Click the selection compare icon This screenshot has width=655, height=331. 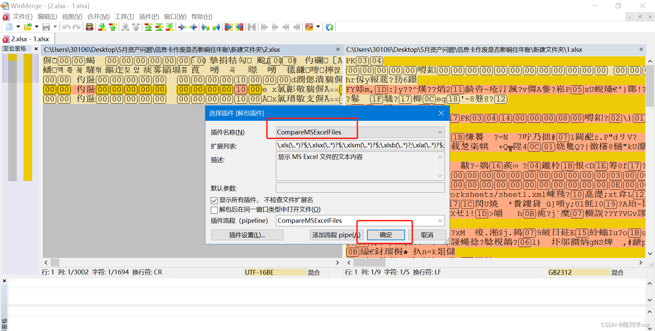[x=89, y=27]
